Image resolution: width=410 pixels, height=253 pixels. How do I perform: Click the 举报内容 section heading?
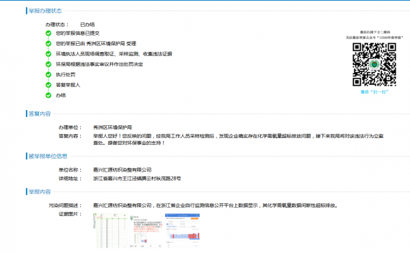(40, 191)
